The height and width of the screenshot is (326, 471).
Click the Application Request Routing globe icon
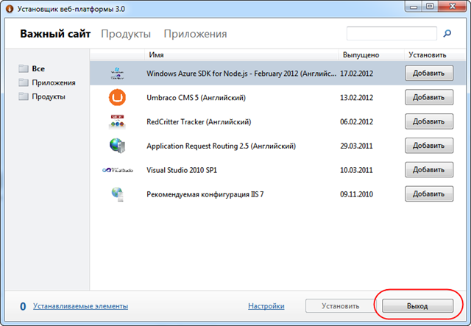pyautogui.click(x=118, y=146)
